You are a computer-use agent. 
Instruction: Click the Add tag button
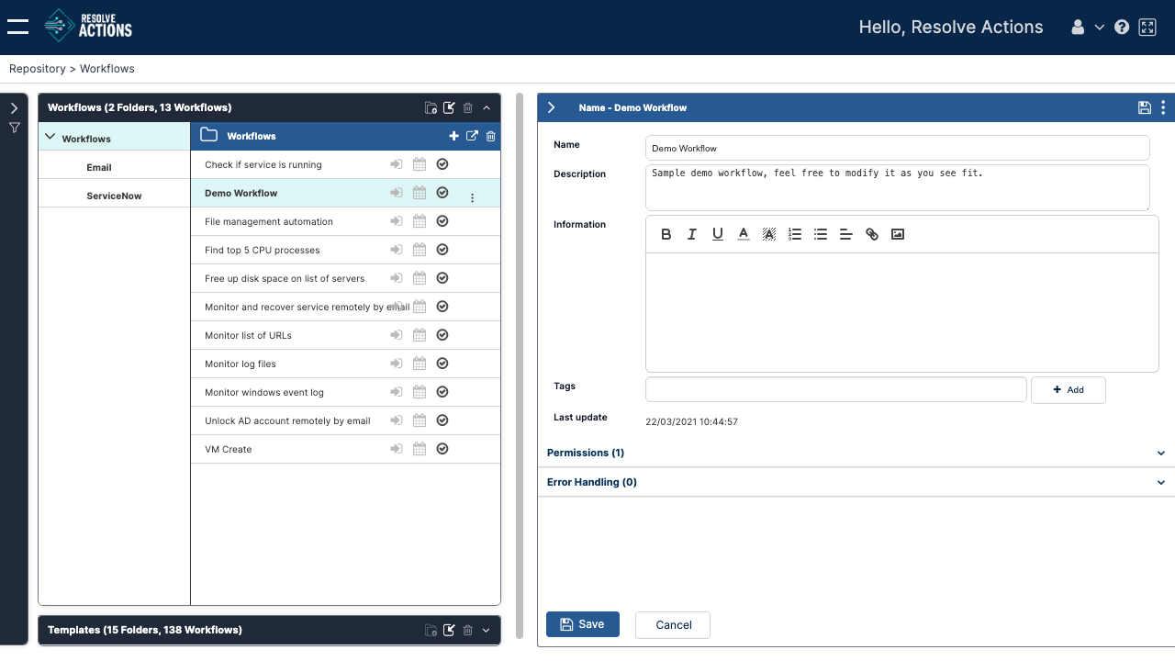click(1069, 389)
